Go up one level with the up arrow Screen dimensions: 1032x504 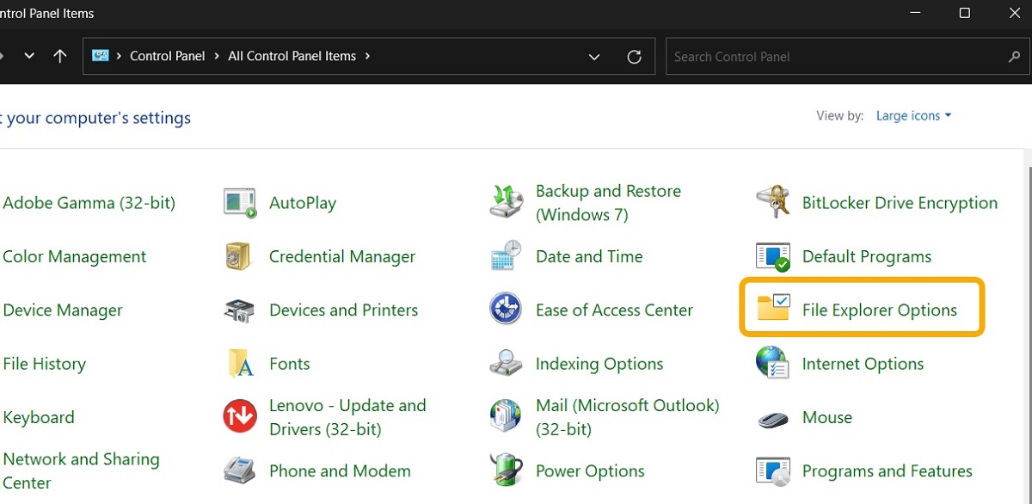(59, 56)
